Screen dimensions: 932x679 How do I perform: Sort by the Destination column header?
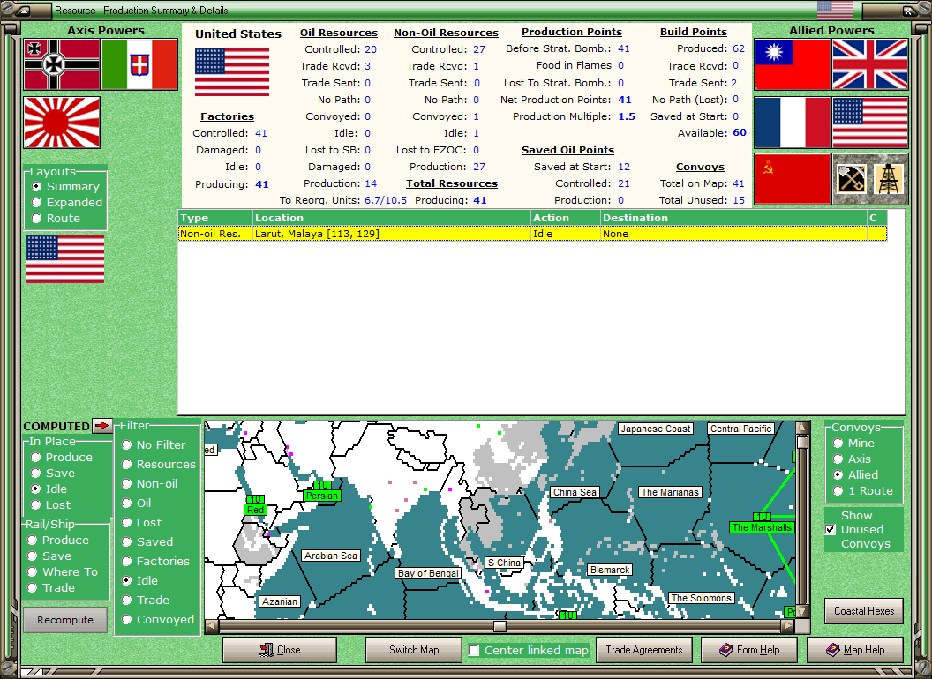pos(733,218)
